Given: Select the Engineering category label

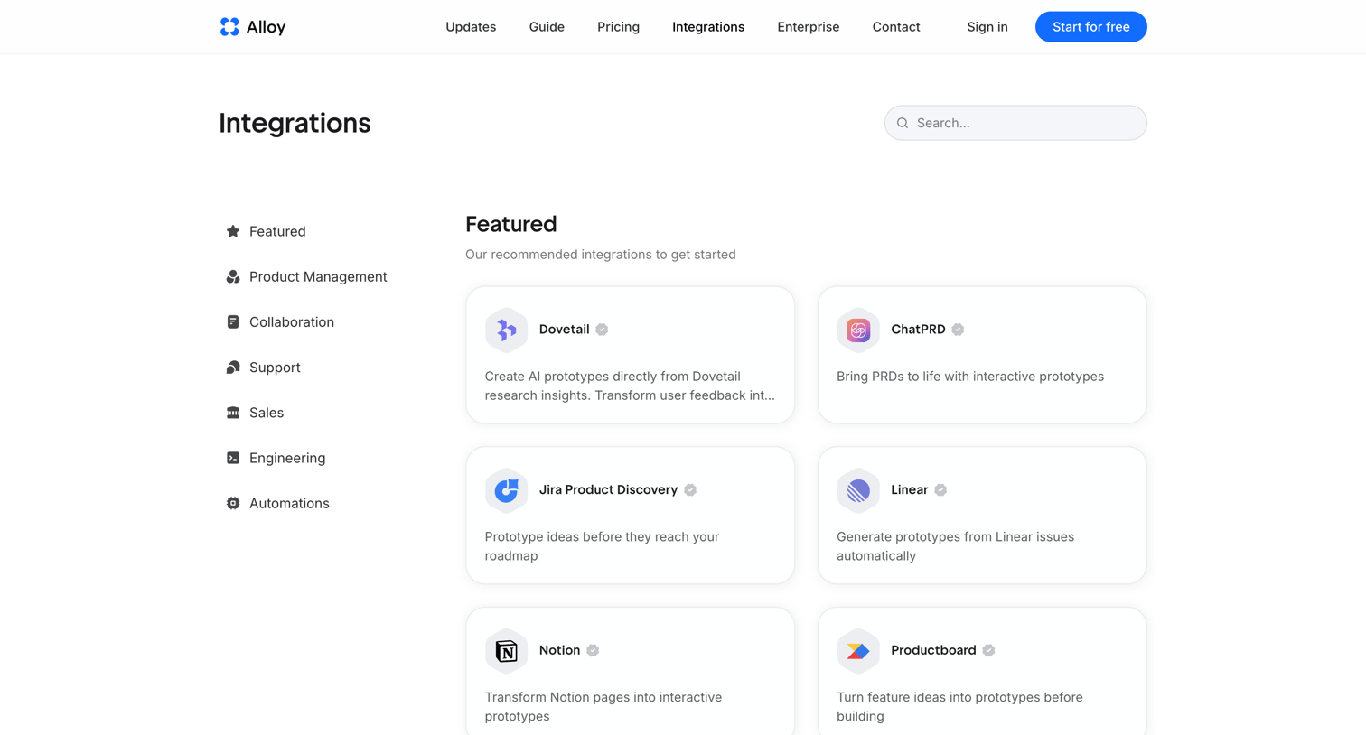Looking at the screenshot, I should coord(287,458).
